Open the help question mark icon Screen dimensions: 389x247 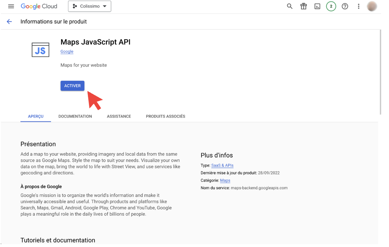(345, 6)
